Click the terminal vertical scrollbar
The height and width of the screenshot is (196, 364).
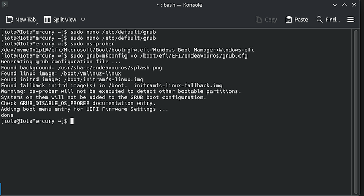click(356, 112)
